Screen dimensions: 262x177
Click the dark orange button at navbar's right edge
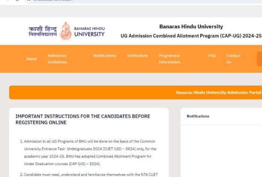tap(259, 59)
